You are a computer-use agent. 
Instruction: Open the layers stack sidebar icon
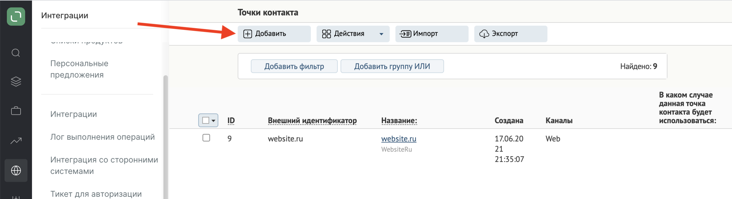click(16, 82)
